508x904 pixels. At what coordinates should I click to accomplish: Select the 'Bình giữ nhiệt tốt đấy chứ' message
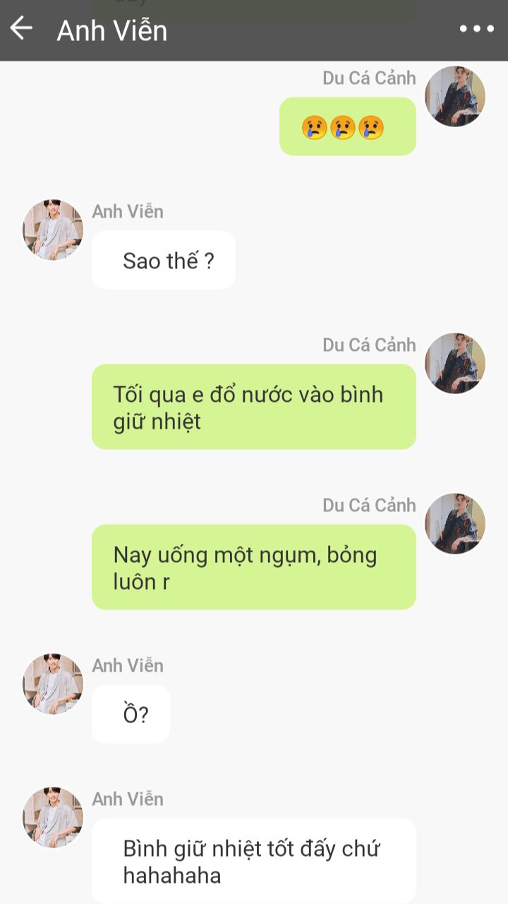pyautogui.click(x=254, y=861)
